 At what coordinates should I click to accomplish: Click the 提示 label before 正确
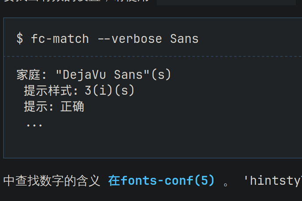(x=35, y=106)
